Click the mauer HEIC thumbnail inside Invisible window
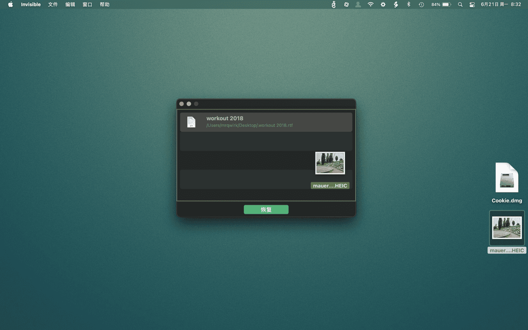Screen dimensions: 528x330 (330, 163)
